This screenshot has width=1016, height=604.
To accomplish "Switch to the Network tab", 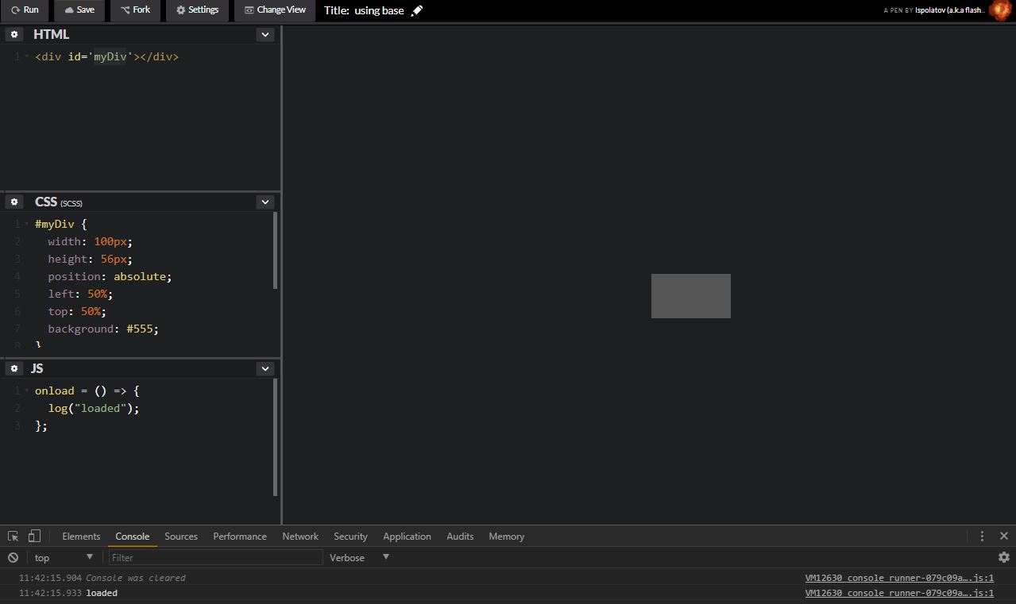I will click(299, 536).
